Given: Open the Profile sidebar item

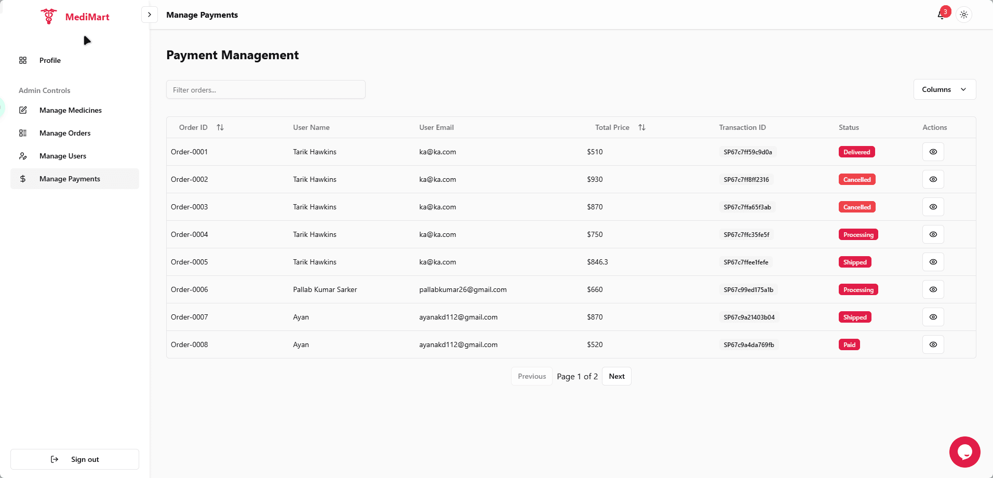Looking at the screenshot, I should pos(50,60).
